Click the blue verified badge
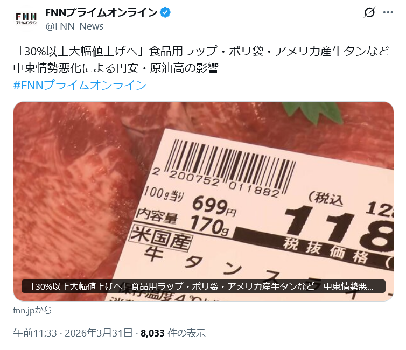Screen dimensions: 406x350 point(165,12)
